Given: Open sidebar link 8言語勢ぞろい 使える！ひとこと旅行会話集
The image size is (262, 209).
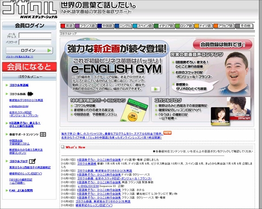Looking at the screenshot, I should (x=25, y=124).
